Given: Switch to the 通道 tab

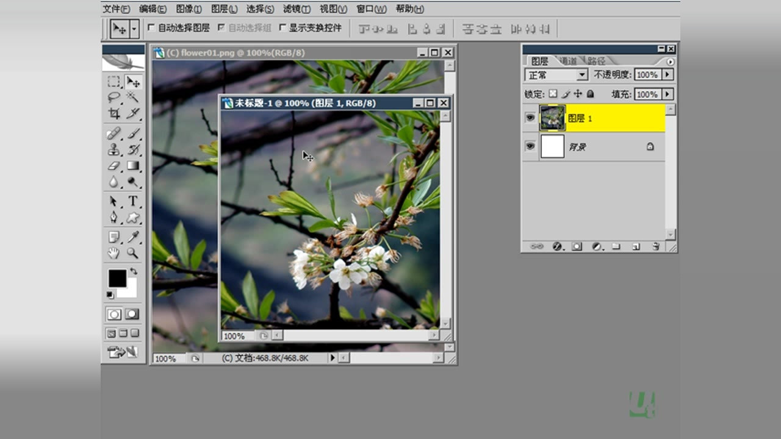Looking at the screenshot, I should (568, 61).
